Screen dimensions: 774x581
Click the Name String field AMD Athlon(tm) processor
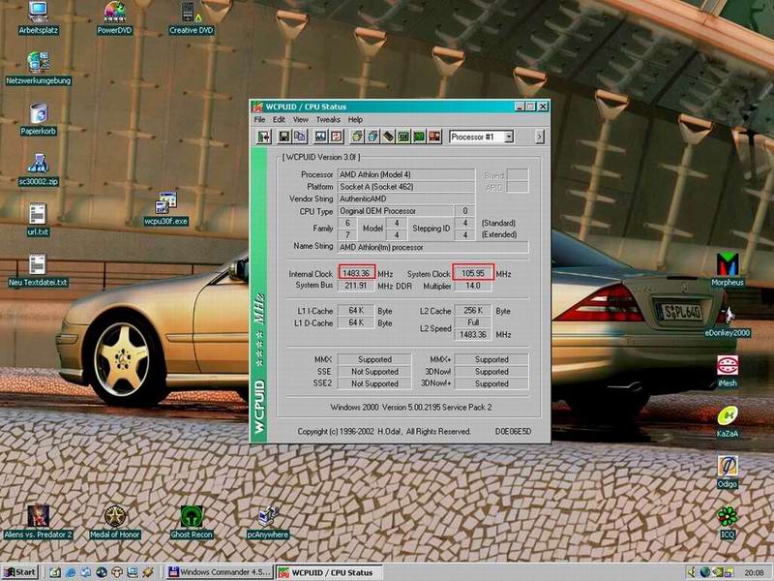point(432,247)
